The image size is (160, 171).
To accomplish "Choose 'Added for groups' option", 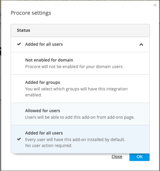I will pyautogui.click(x=80, y=89).
